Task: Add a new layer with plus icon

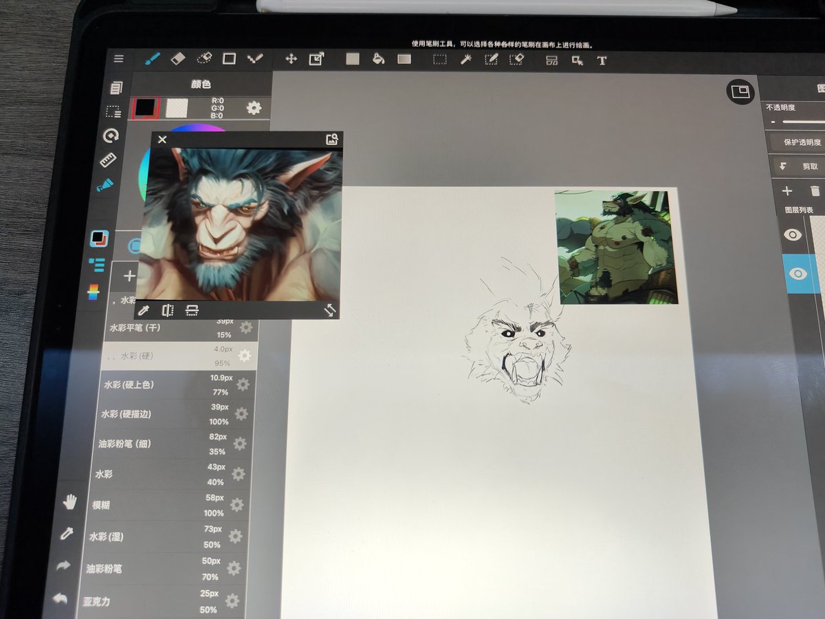Action: 787,191
